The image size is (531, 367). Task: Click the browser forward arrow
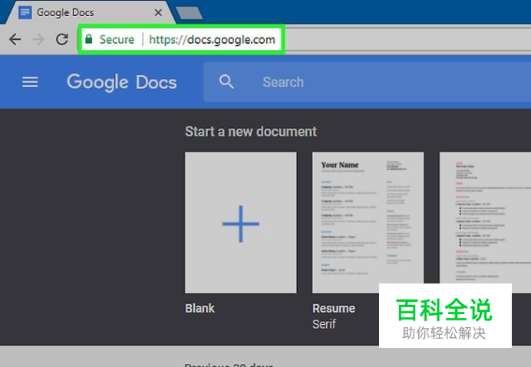(x=38, y=40)
